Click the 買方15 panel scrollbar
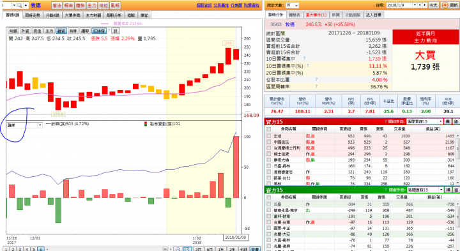The image size is (460, 251). click(x=457, y=158)
